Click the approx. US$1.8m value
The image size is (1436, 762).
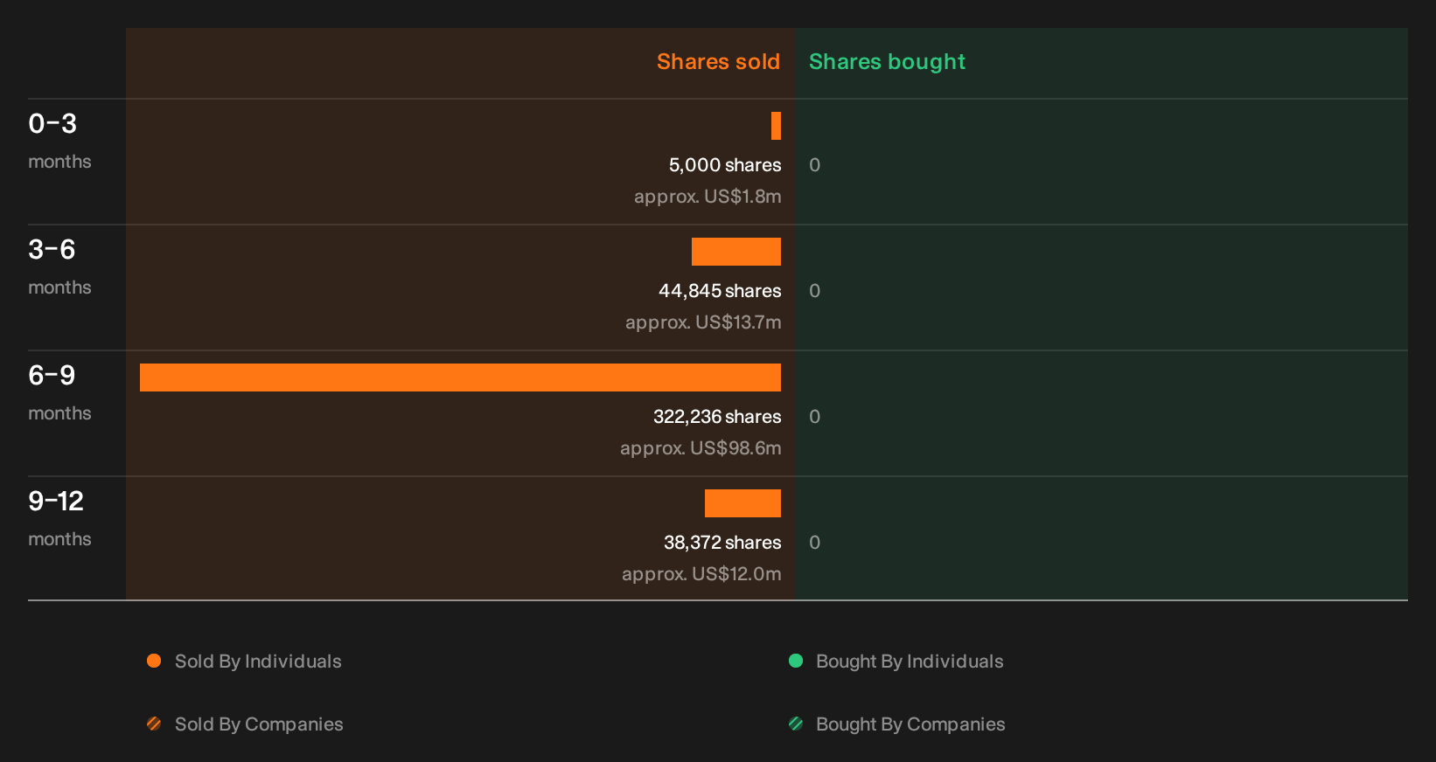708,197
